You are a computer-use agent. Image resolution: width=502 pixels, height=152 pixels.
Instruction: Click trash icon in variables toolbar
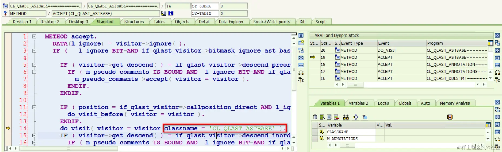(315, 117)
